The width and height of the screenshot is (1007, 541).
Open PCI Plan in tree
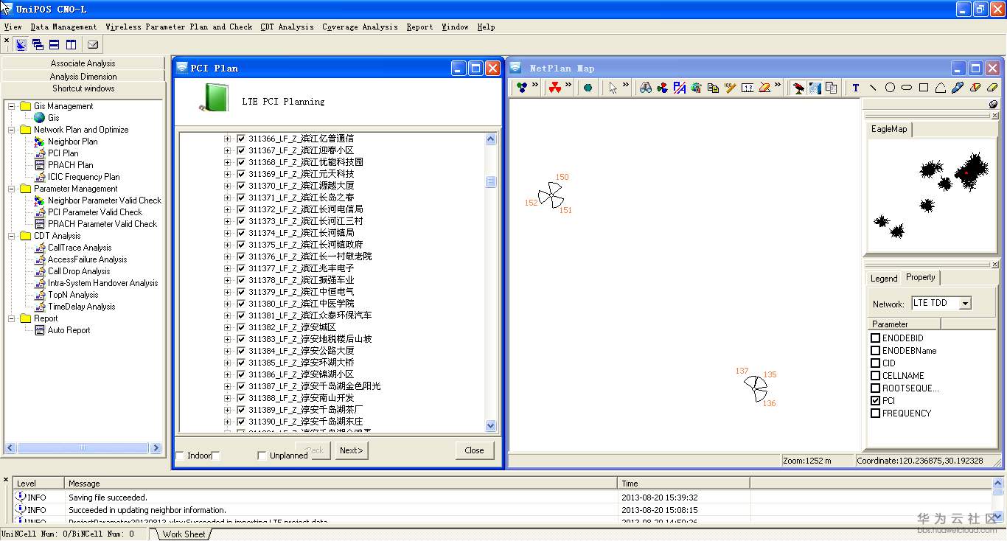[63, 153]
